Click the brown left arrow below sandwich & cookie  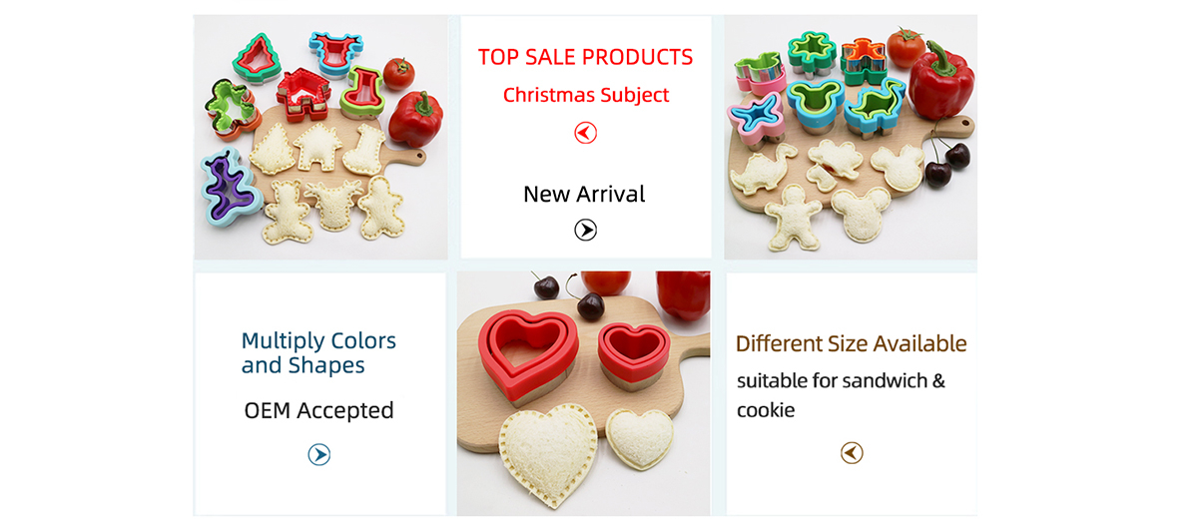point(851,453)
